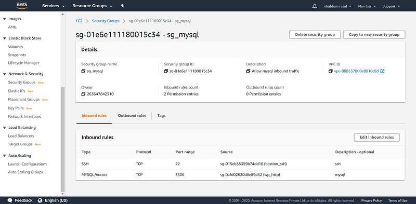Open the Terms of Use link
Viewport: 416px width, 204px height.
click(398, 200)
